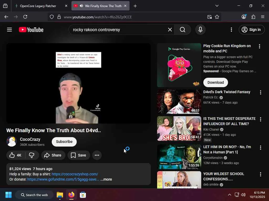Subscribe to CocoCrazy

(64, 142)
